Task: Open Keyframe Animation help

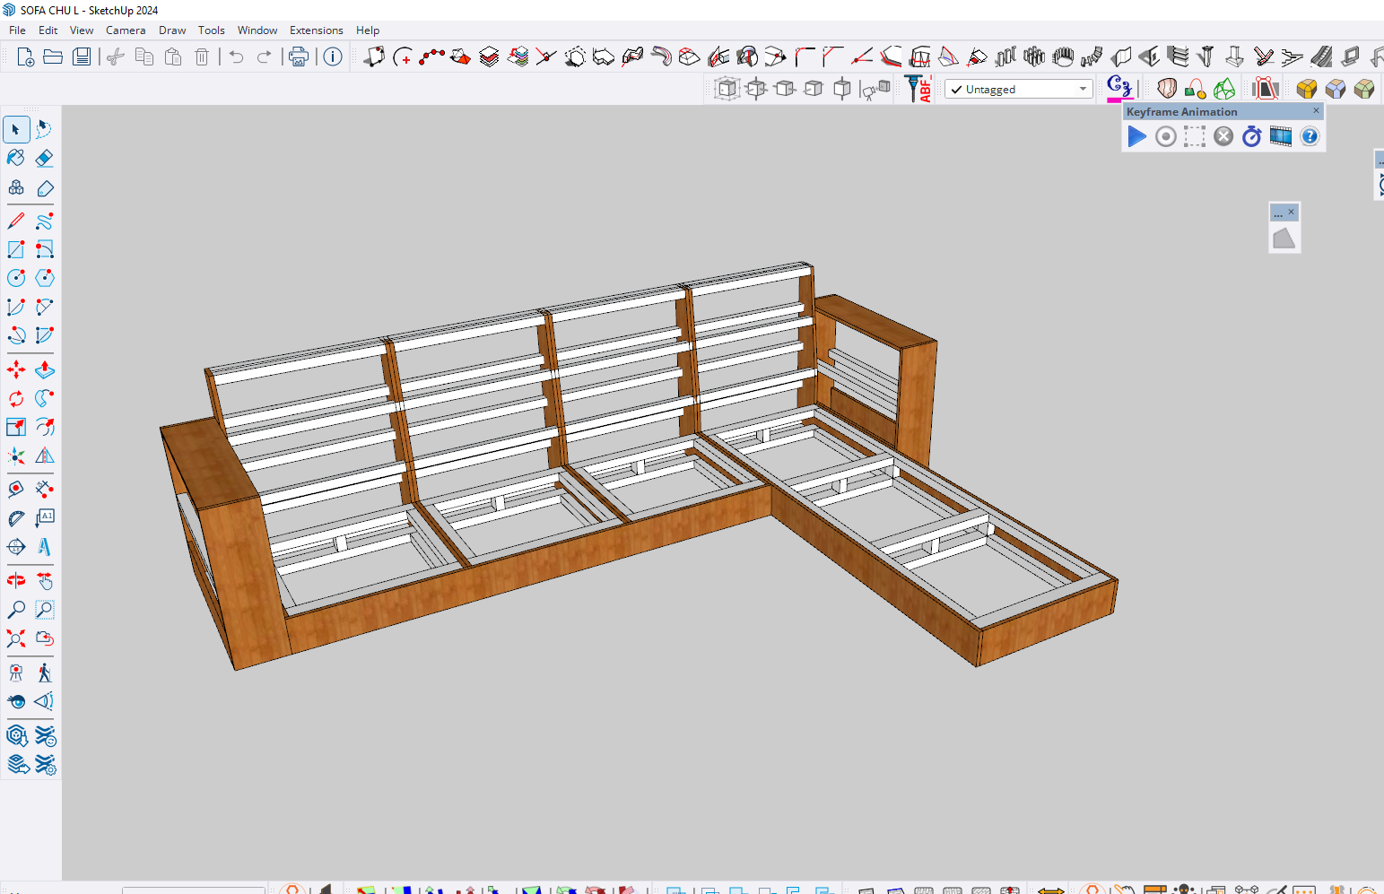Action: click(x=1310, y=136)
